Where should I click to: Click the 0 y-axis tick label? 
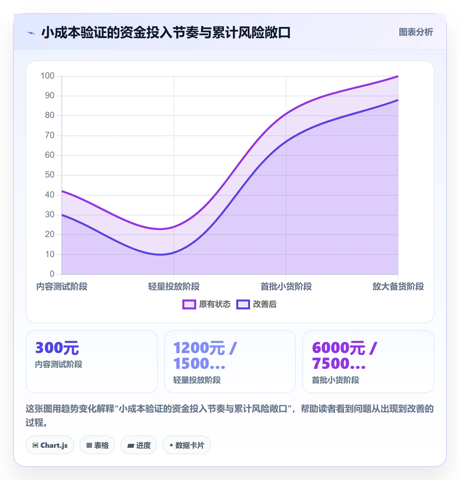click(52, 274)
